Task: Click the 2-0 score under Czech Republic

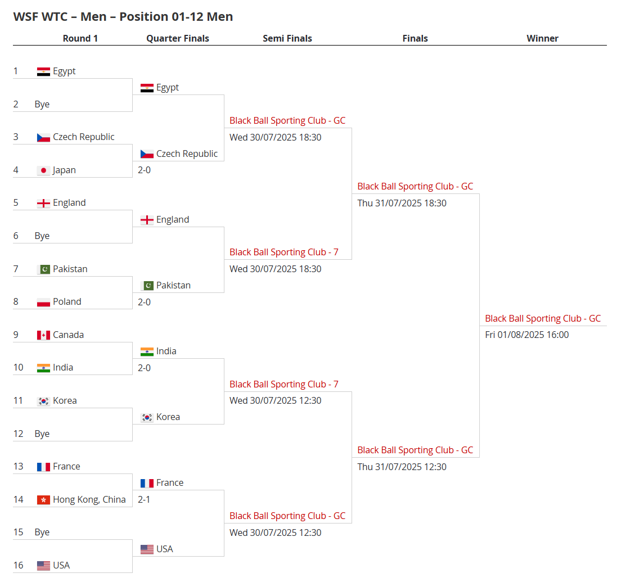Action: (x=144, y=170)
